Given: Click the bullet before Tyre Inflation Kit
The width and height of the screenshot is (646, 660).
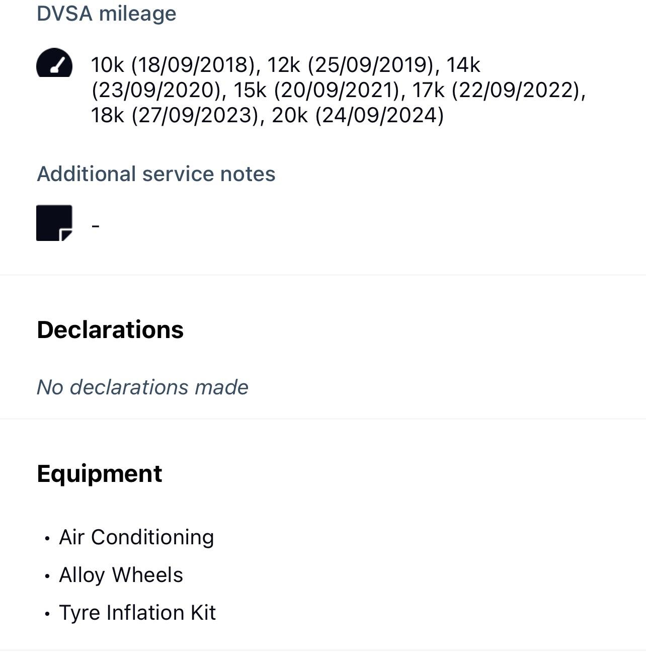Looking at the screenshot, I should click(x=47, y=614).
